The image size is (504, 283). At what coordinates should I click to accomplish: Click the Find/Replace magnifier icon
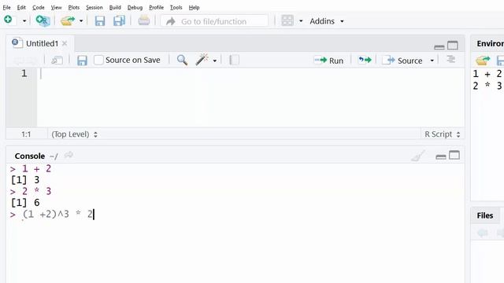182,60
